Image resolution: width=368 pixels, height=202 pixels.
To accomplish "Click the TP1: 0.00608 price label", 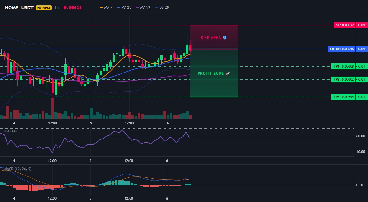I will [343, 66].
